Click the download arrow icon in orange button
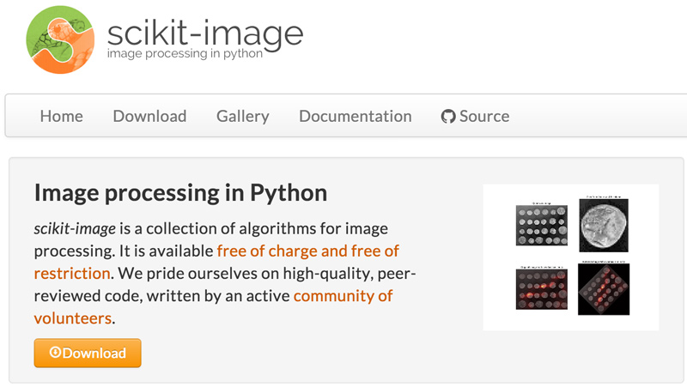The width and height of the screenshot is (687, 387). [55, 353]
